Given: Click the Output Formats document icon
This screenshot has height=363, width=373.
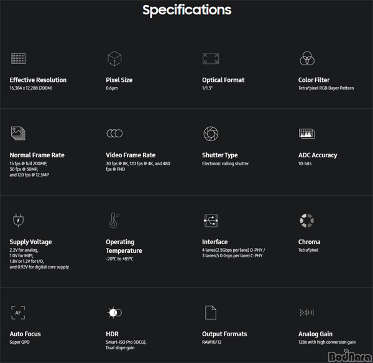Looking at the screenshot, I should [x=211, y=313].
